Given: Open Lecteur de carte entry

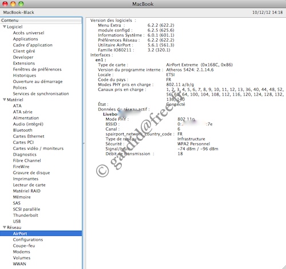Looking at the screenshot, I should pos(29,185).
